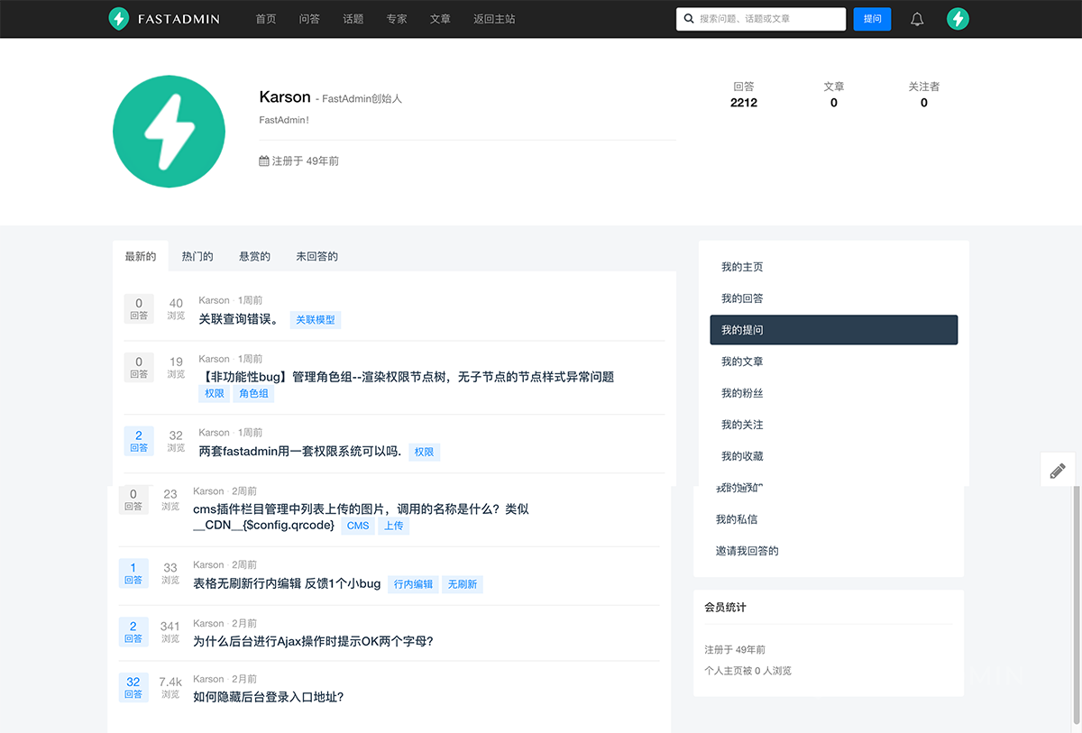1082x733 pixels.
Task: Go to 专家 in the top navigation
Action: pyautogui.click(x=397, y=19)
